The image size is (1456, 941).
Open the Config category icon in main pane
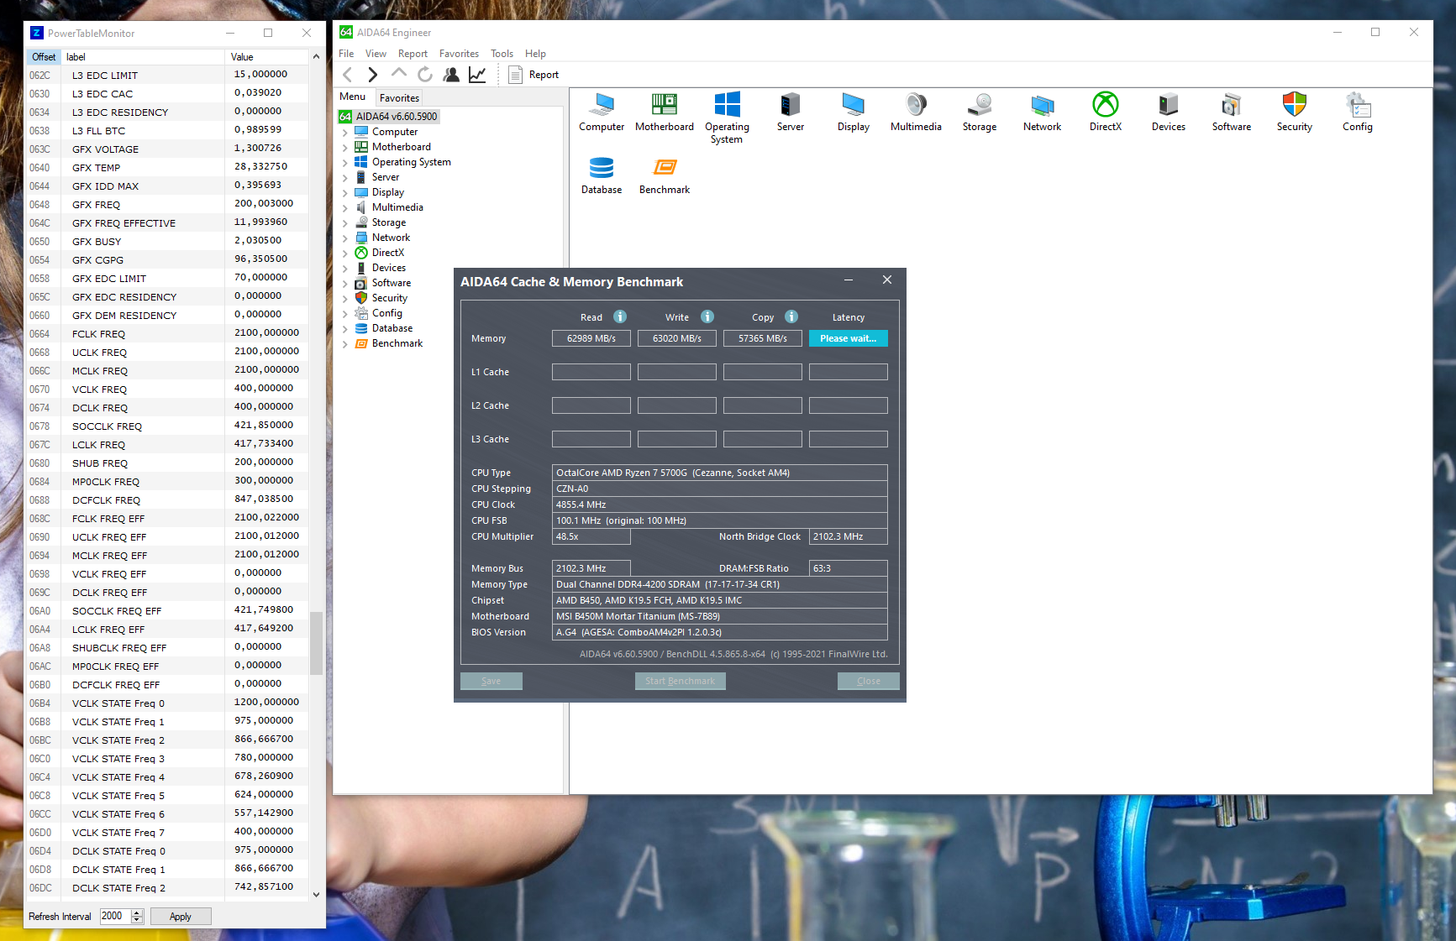pos(1357,112)
